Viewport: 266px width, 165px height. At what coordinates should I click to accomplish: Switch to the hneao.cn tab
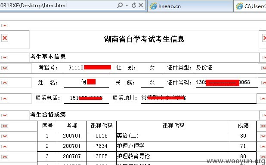pos(191,6)
